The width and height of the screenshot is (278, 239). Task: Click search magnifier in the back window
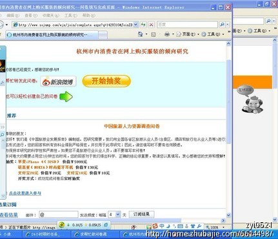point(268,21)
